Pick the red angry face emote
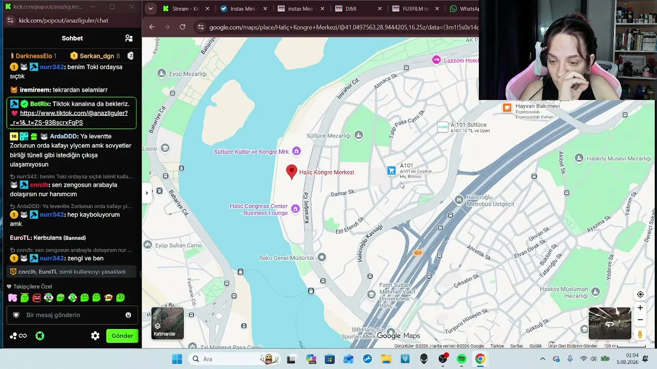Viewport: 657px width, 369px height. [36, 298]
